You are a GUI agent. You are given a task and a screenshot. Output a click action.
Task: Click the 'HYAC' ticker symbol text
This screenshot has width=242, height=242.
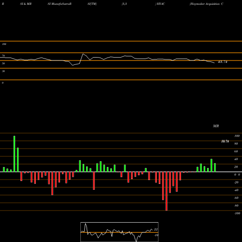[x=161, y=4]
